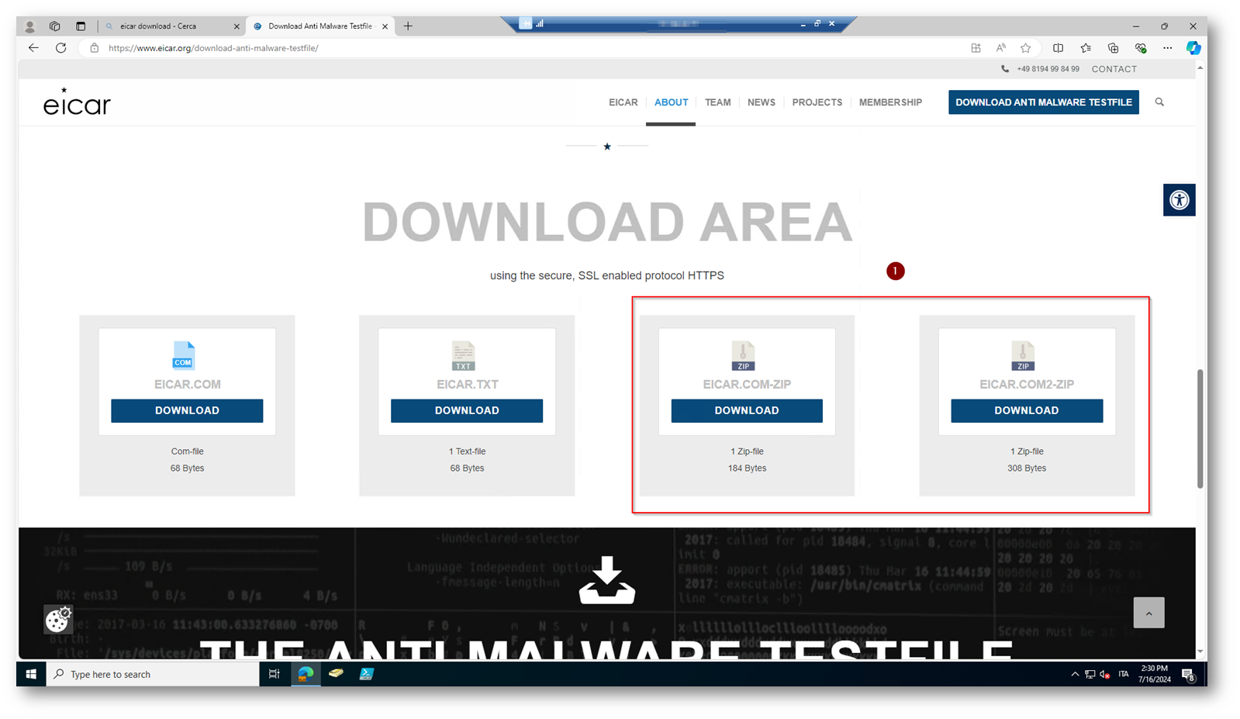Screen dimensions: 1240x719
Task: Click the 'EICAR.COM2-ZIP' title text
Action: click(1027, 384)
